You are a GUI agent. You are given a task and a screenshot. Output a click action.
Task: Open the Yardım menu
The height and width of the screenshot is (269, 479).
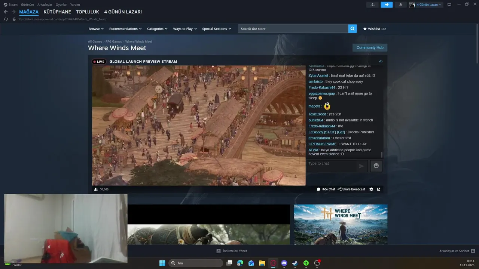pos(75,4)
